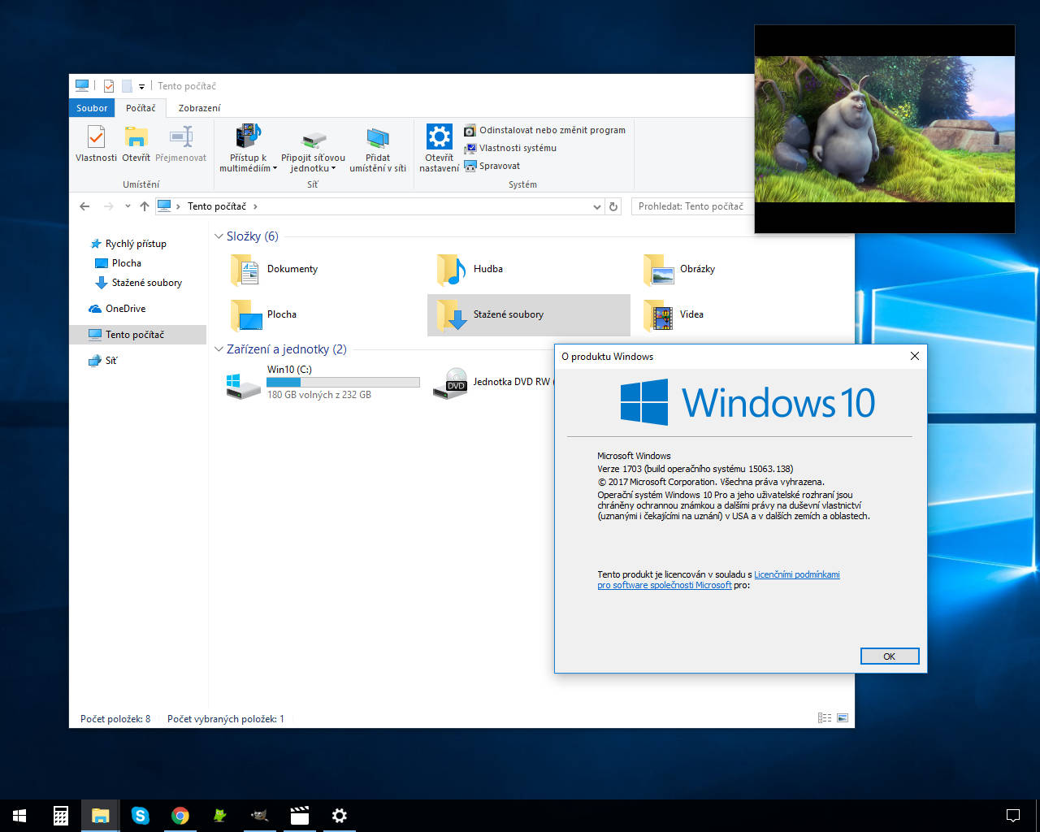Open the Soubor tab
Image resolution: width=1040 pixels, height=832 pixels.
coord(92,108)
